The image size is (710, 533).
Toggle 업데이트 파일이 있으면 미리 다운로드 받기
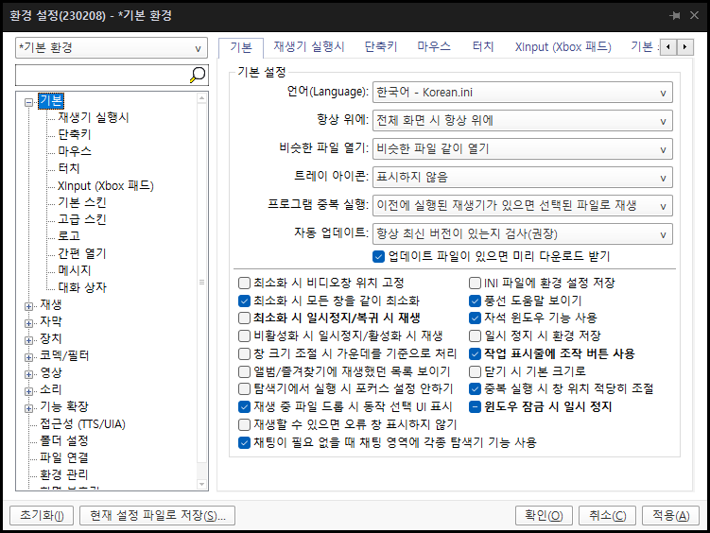(x=378, y=256)
